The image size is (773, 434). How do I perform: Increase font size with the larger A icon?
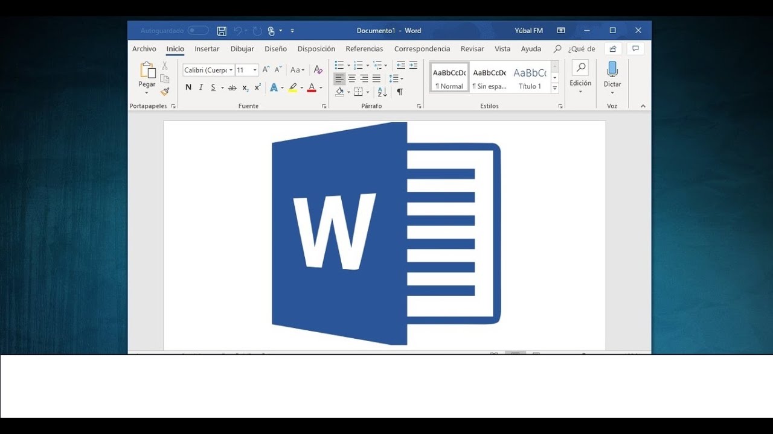pos(266,70)
